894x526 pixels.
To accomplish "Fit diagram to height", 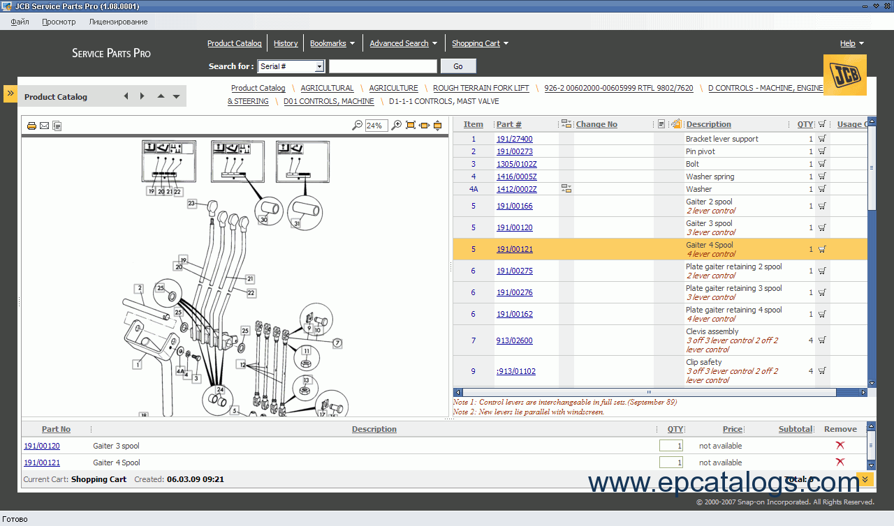I will click(438, 126).
